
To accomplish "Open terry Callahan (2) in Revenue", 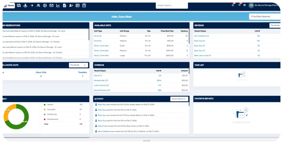I will pos(201,36).
